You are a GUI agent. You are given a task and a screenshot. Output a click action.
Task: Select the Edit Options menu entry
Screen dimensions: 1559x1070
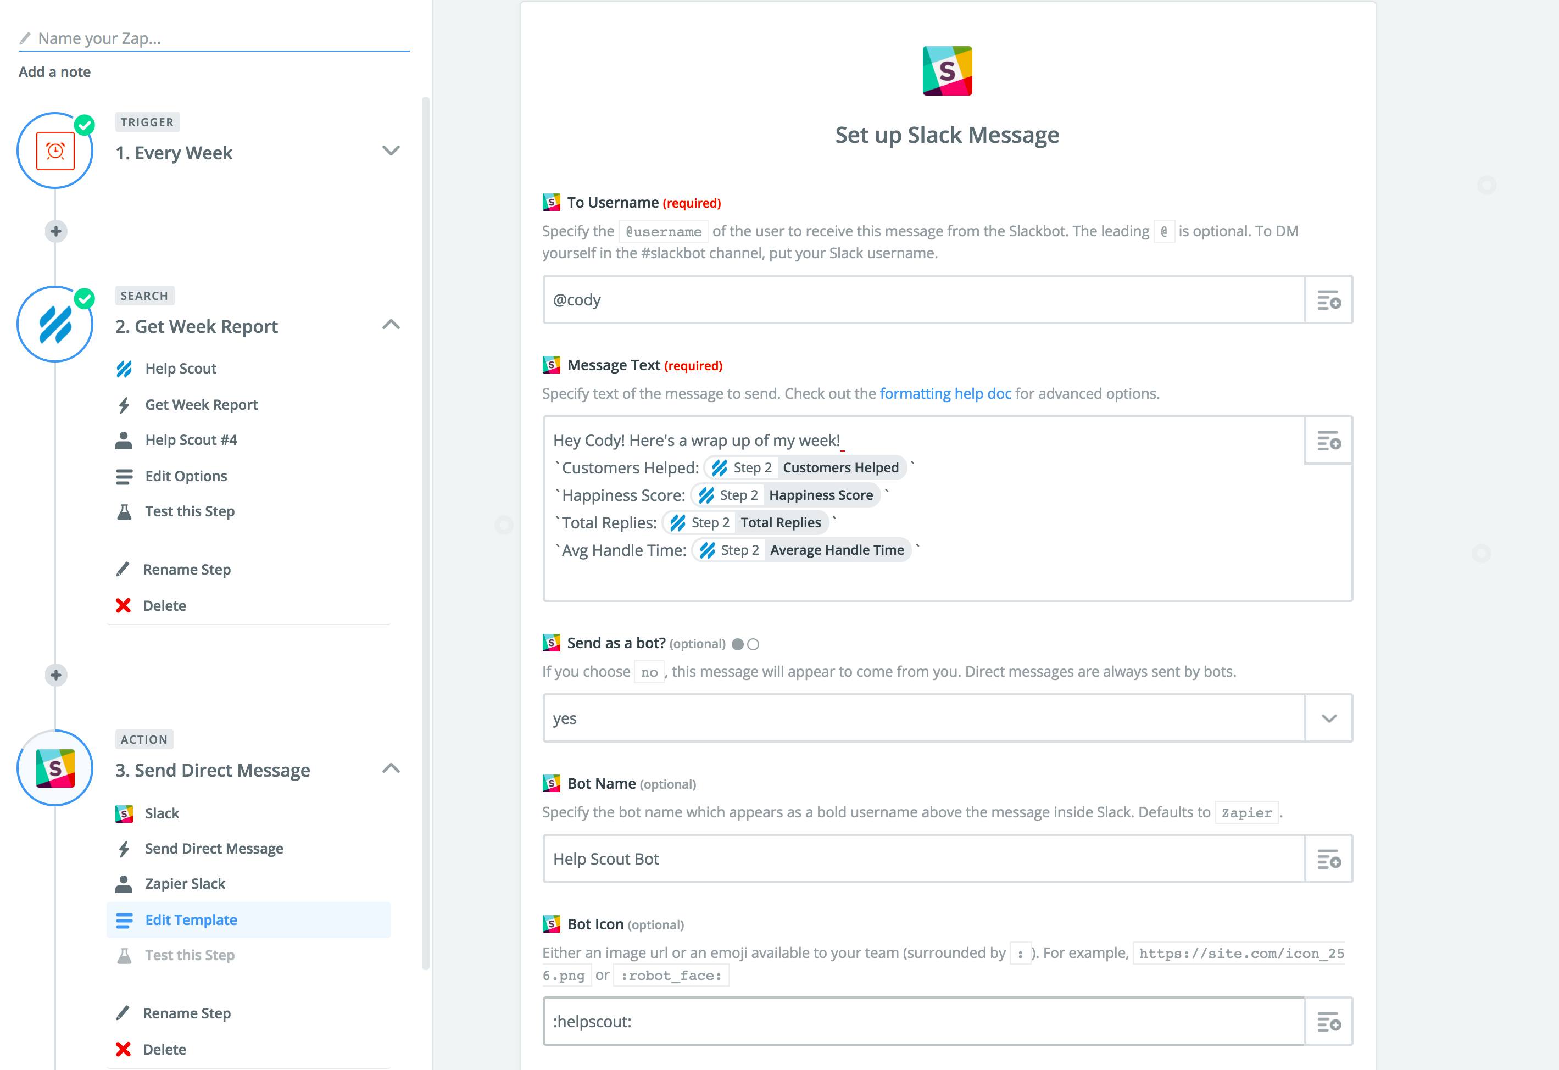tap(186, 475)
